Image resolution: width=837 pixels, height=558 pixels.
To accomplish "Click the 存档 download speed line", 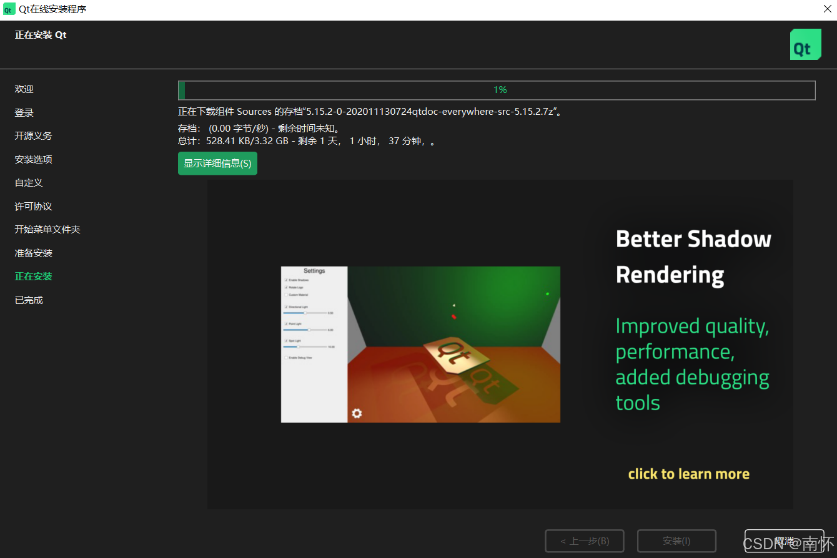I will pos(259,129).
